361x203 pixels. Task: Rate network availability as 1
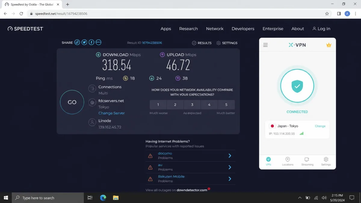158,105
